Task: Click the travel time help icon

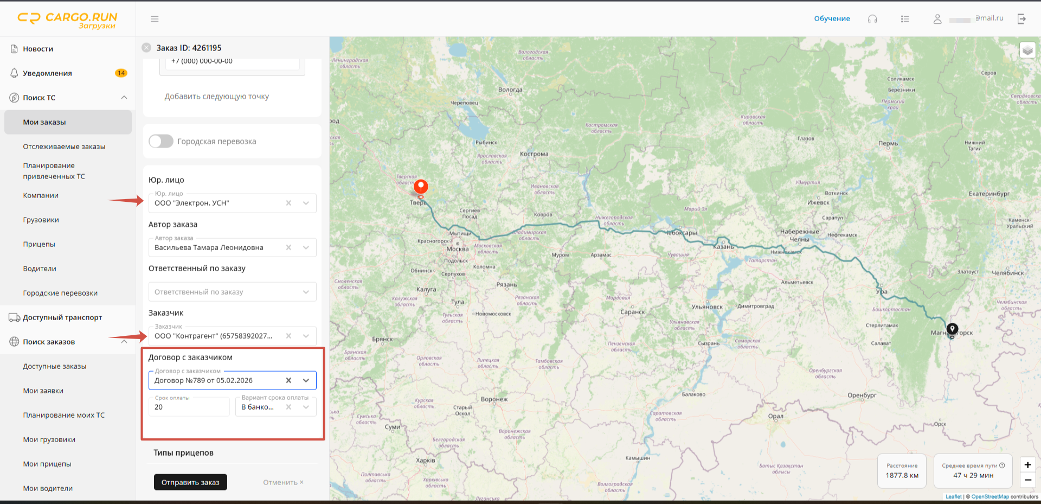Action: click(x=1002, y=465)
